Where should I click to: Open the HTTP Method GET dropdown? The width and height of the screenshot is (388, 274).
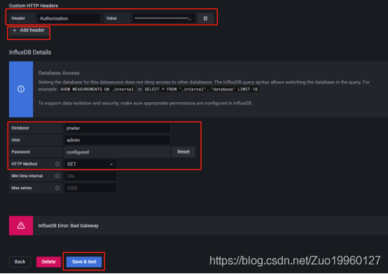point(90,164)
